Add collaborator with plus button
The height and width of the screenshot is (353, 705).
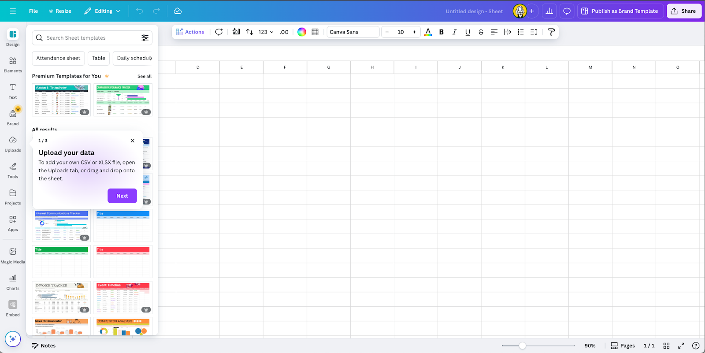[x=532, y=11]
